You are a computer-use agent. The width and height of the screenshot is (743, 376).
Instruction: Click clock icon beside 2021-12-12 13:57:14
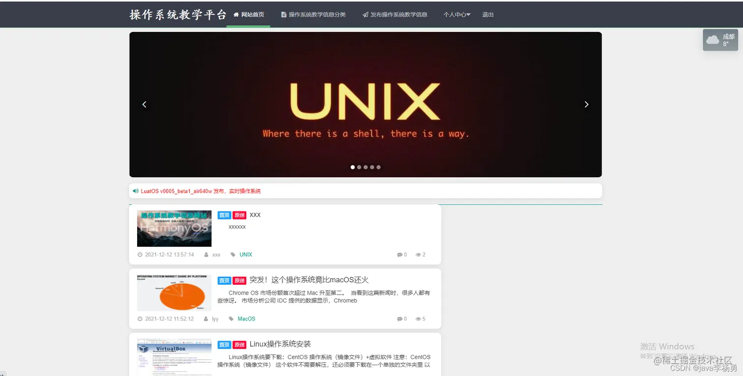pos(140,255)
